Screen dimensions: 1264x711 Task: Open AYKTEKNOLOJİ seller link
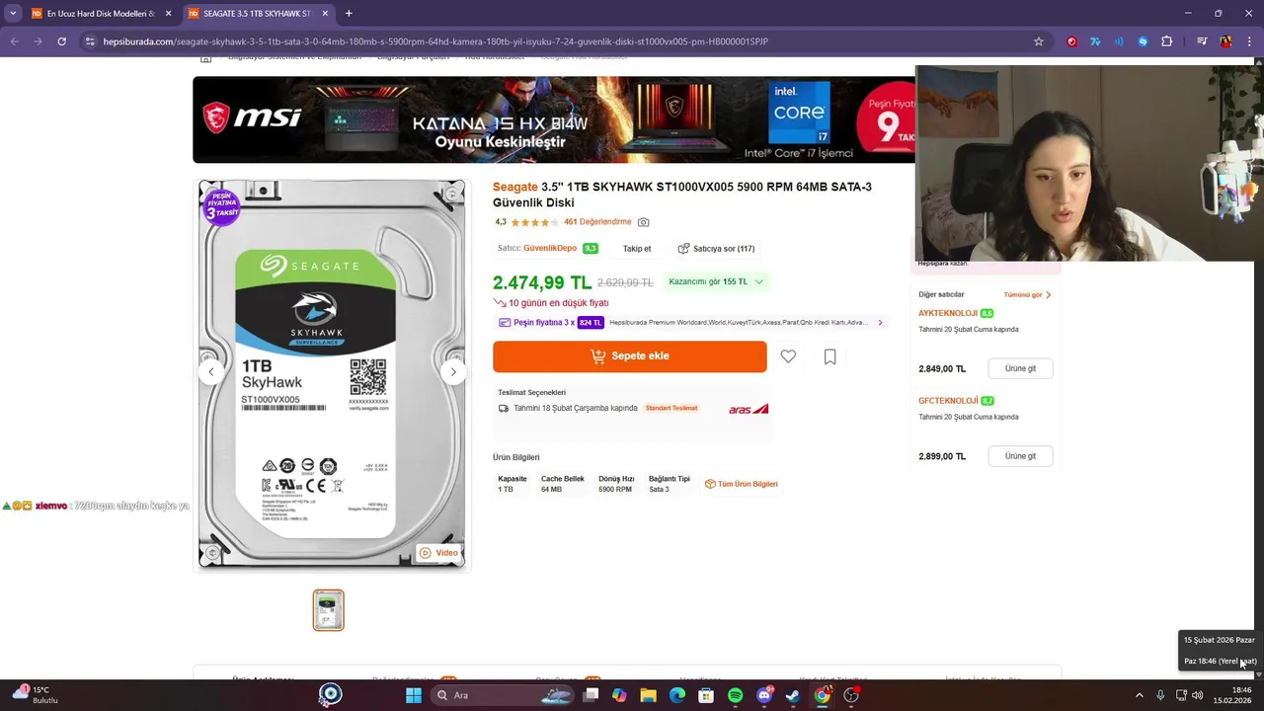[x=948, y=313]
